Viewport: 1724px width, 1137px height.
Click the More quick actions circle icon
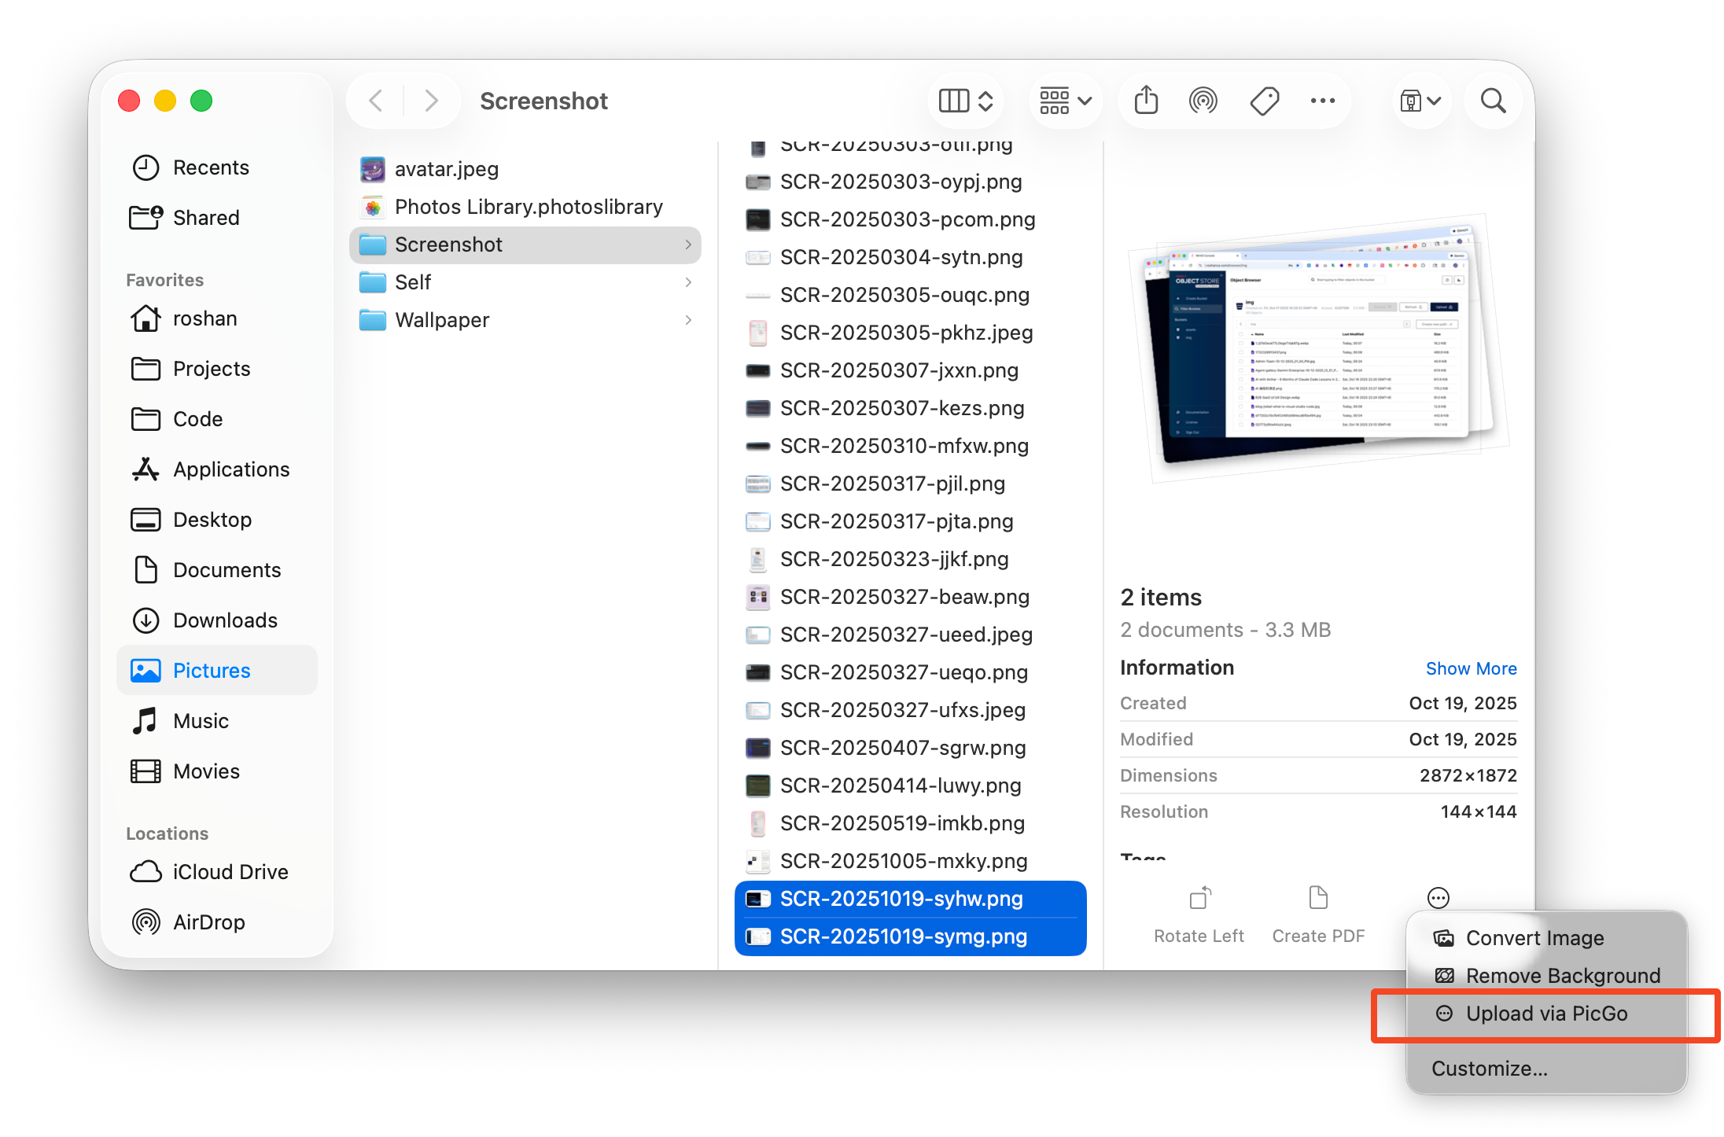1438,897
